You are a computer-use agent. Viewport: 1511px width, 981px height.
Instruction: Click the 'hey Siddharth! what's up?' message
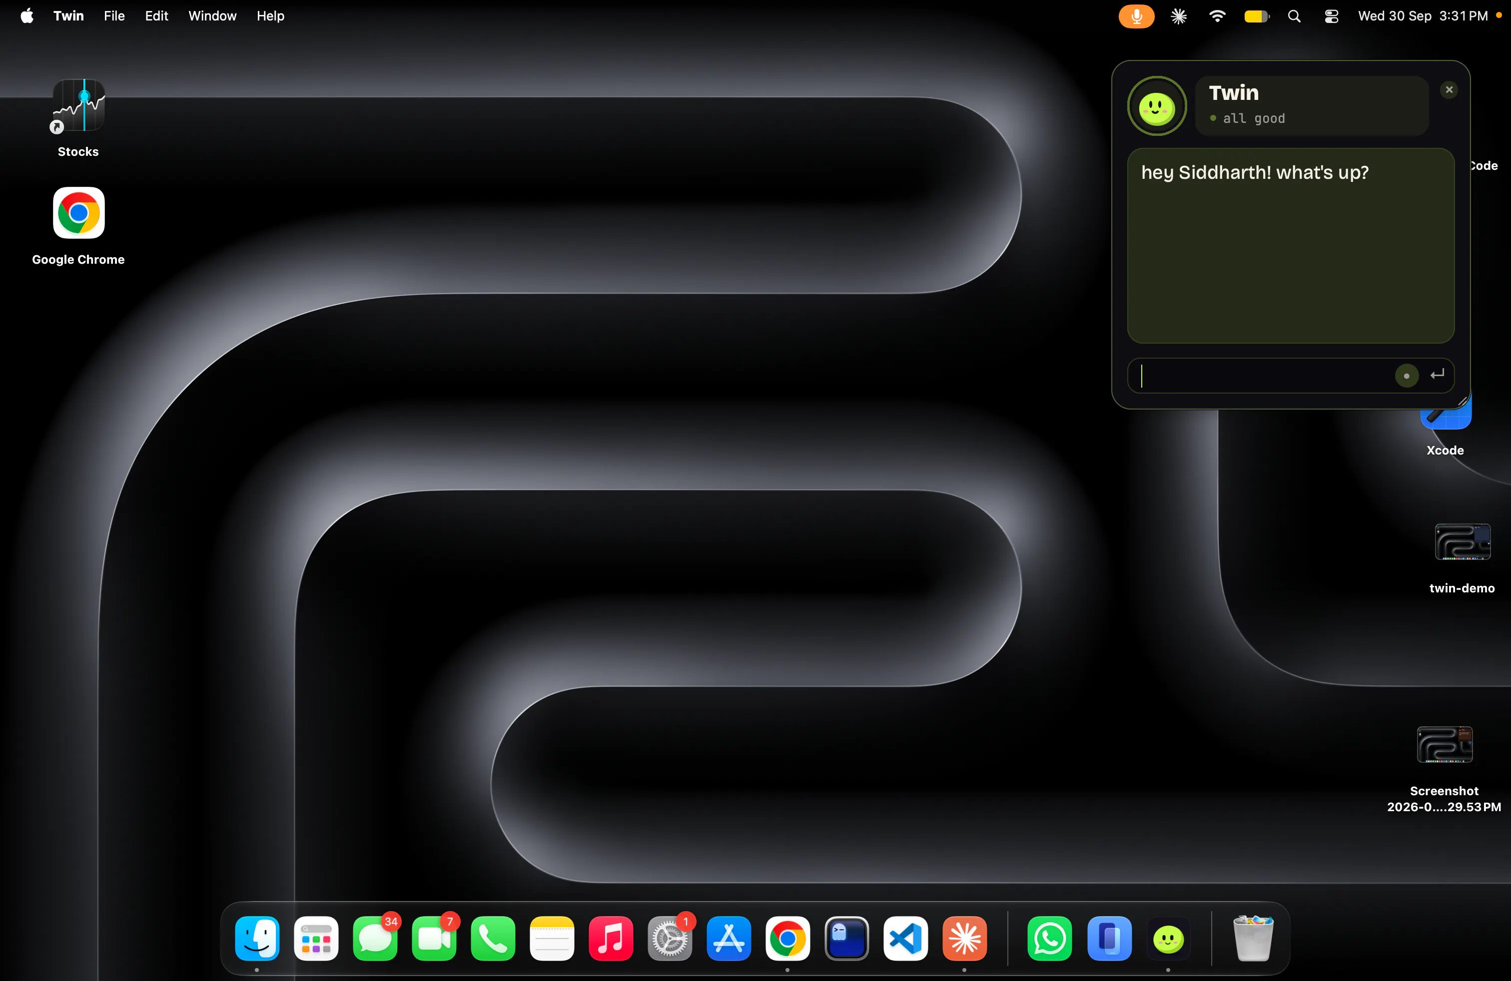[1255, 173]
